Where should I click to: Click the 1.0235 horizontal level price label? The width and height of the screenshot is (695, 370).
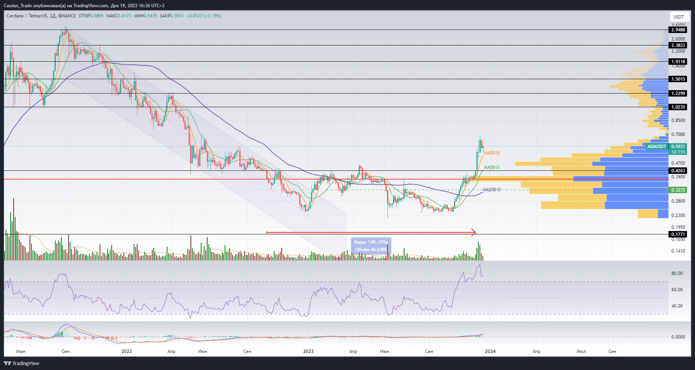point(678,107)
